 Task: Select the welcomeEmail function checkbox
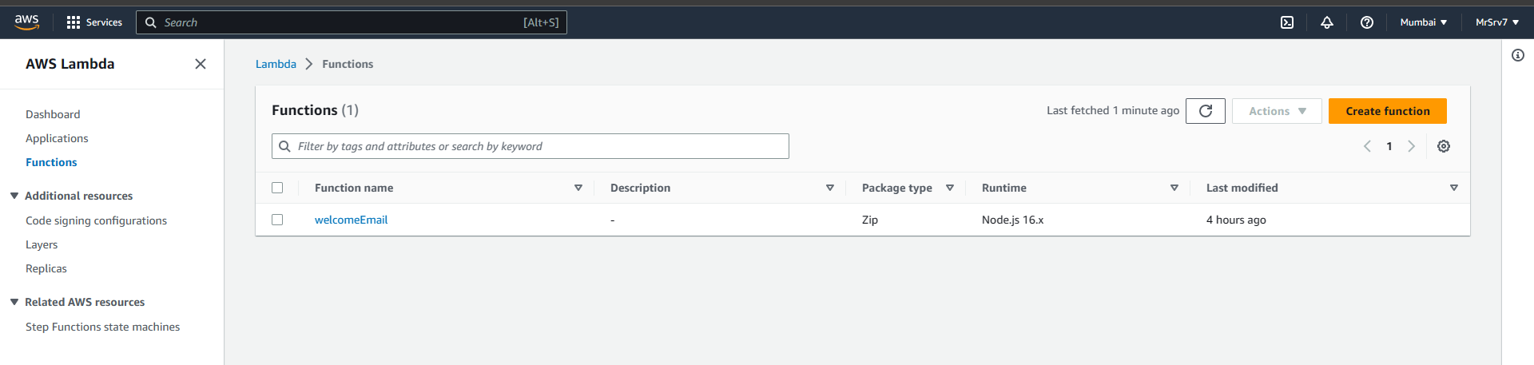(277, 220)
